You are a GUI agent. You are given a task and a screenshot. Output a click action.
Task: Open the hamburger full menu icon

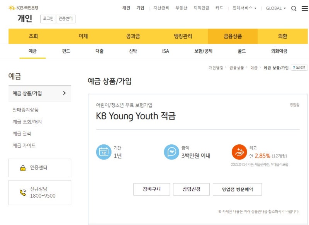click(x=304, y=8)
